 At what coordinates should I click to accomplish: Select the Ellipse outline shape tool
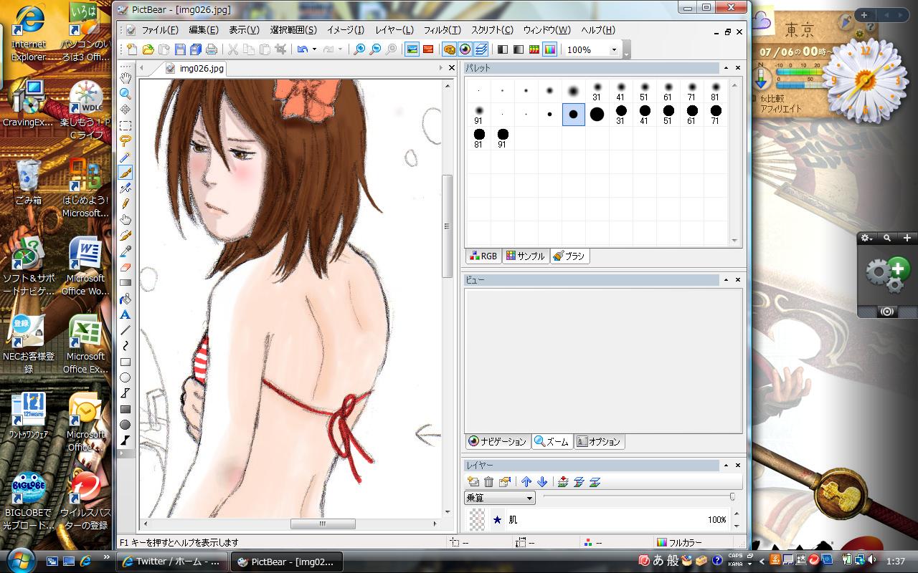coord(126,377)
